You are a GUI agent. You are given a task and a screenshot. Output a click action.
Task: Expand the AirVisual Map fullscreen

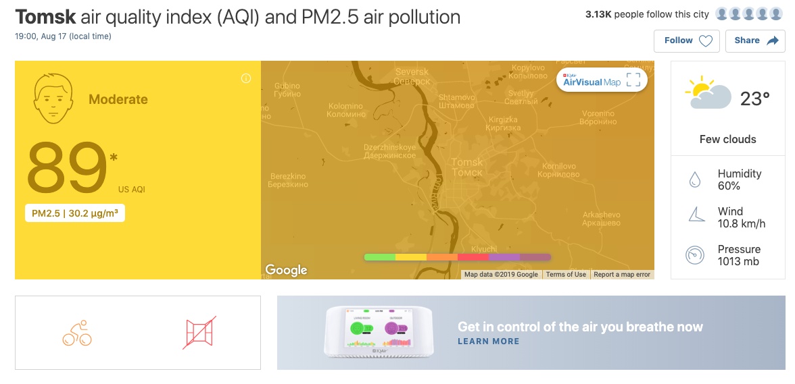coord(633,80)
